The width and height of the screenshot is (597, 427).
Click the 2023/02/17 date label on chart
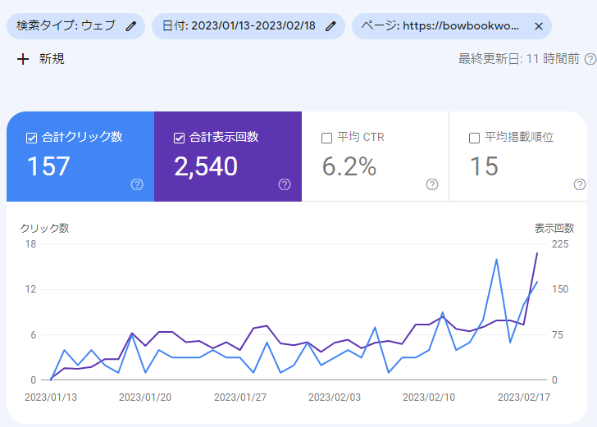point(524,397)
